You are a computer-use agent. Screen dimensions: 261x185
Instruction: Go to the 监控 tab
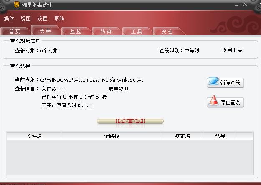click(76, 31)
